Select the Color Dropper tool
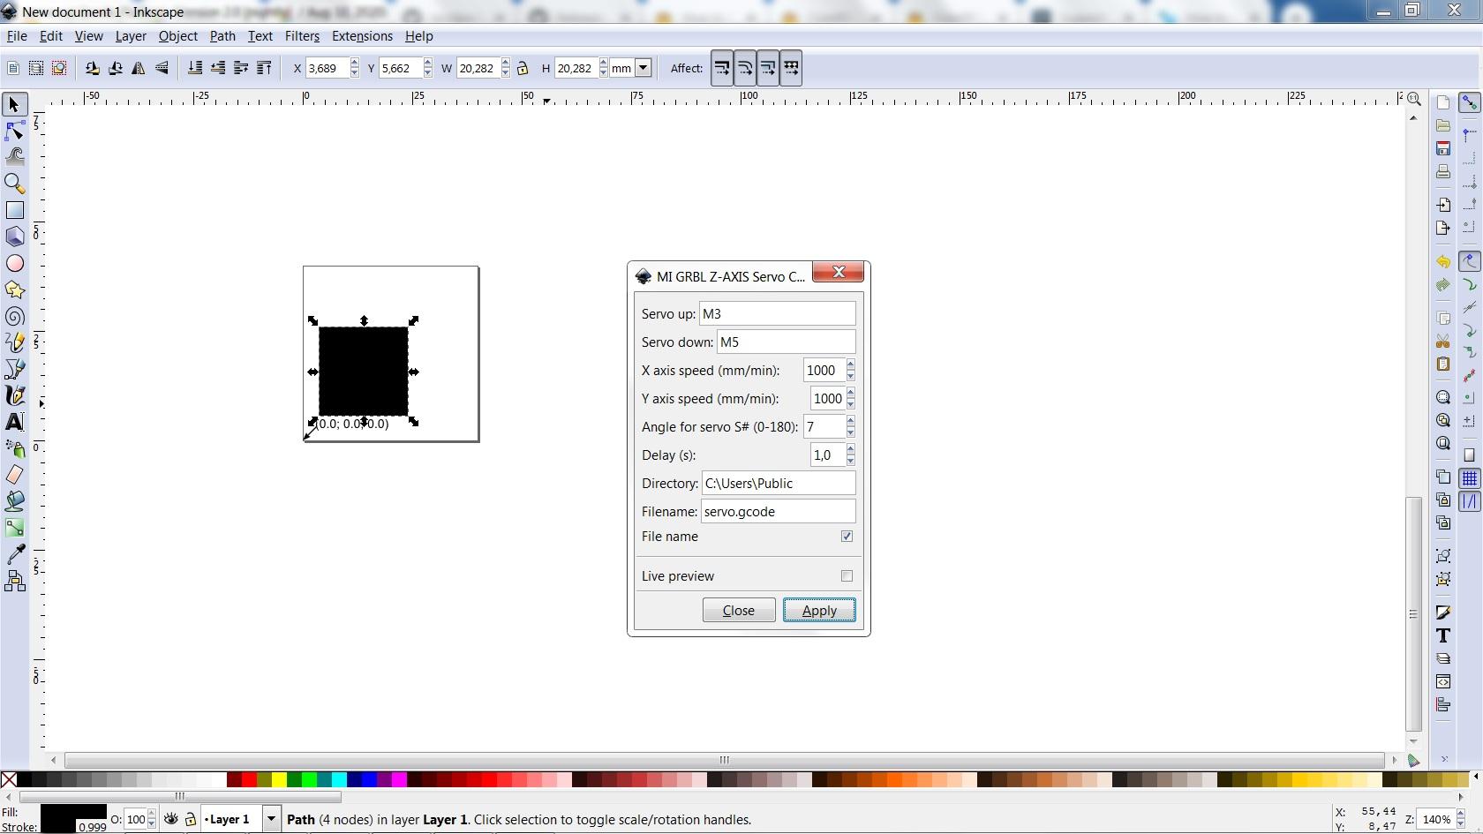 pos(14,555)
